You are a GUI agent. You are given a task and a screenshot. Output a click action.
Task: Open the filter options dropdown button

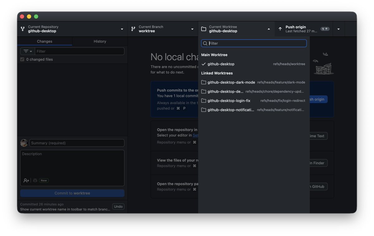[28, 51]
